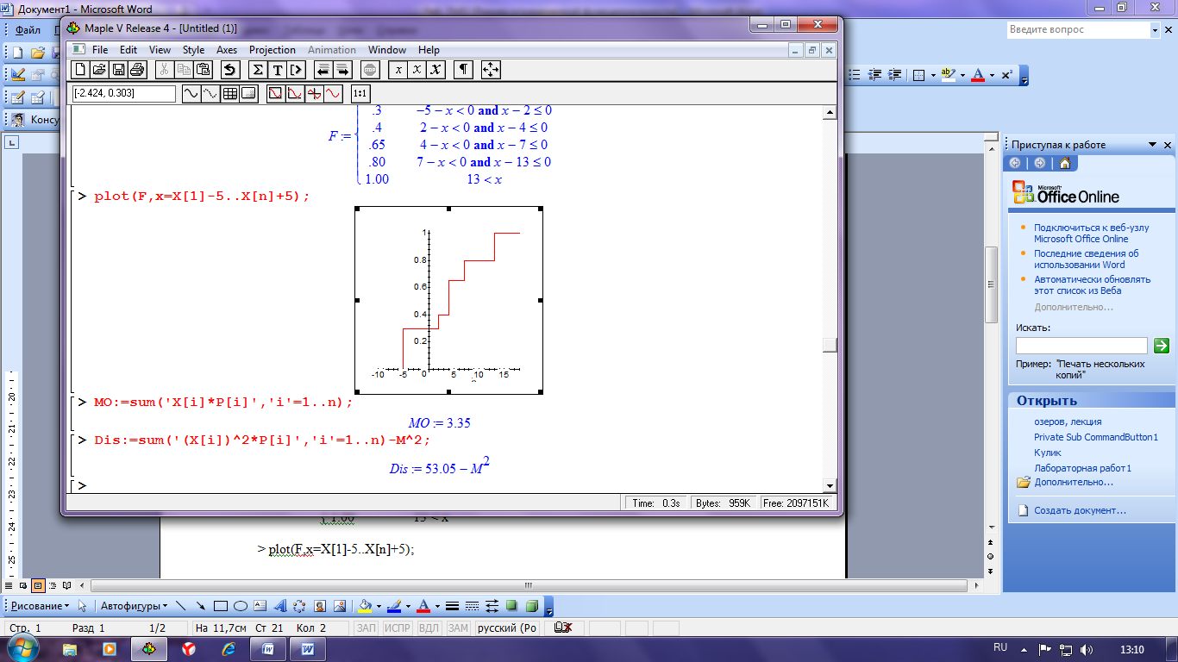The height and width of the screenshot is (662, 1178).
Task: Click Word 'Введите вопрос' help field
Action: tap(1078, 30)
